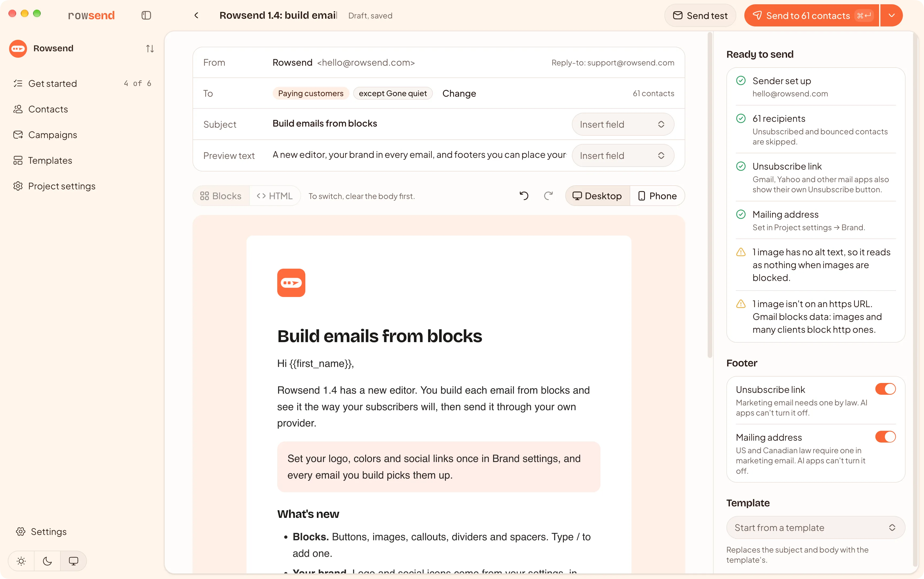The width and height of the screenshot is (924, 579).
Task: Open Get started in sidebar
Action: pos(83,84)
